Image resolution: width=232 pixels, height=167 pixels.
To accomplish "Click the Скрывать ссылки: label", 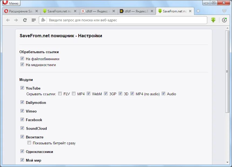I will click(41, 94).
